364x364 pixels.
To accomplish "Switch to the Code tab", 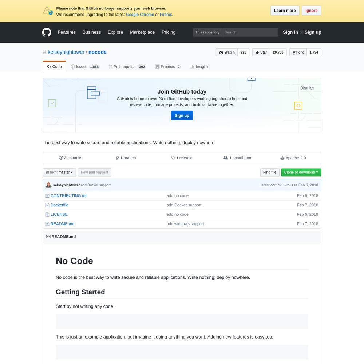I will tap(55, 67).
